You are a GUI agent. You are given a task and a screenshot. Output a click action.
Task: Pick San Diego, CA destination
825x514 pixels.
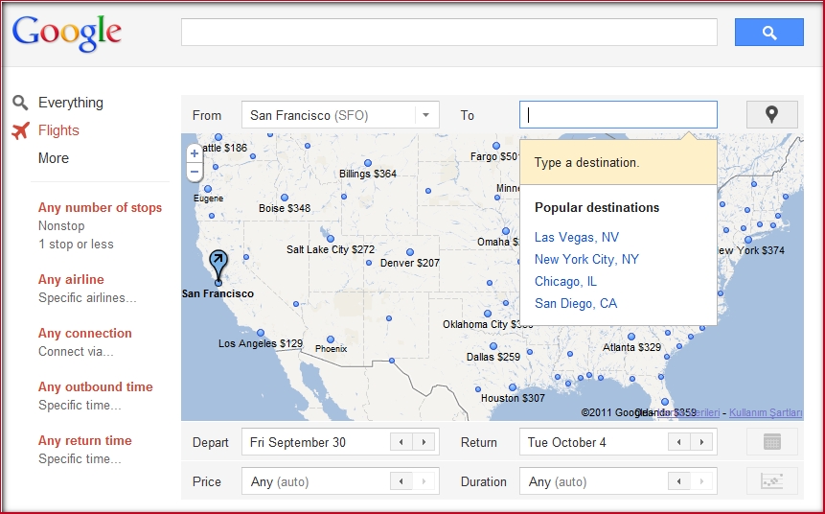(x=576, y=304)
